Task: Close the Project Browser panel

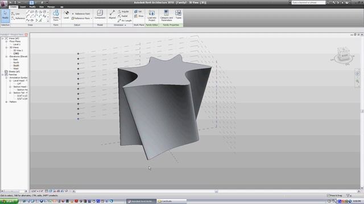Action: (x=26, y=35)
